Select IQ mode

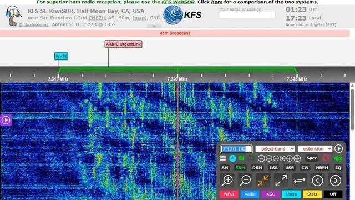[x=338, y=168]
